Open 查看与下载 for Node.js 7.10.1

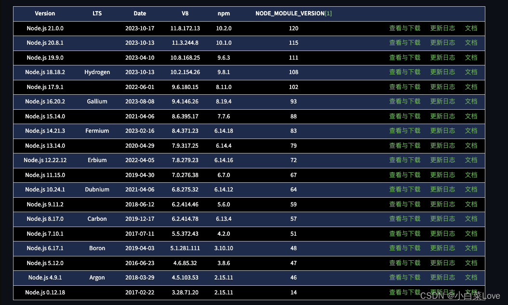[405, 233]
